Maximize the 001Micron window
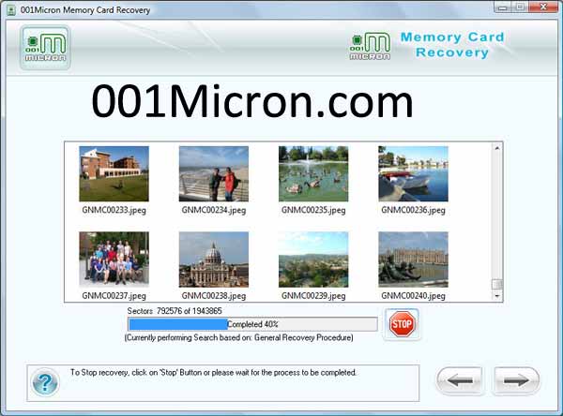 tap(520, 7)
